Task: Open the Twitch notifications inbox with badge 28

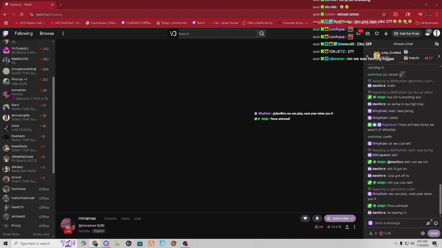Action: coord(358,33)
